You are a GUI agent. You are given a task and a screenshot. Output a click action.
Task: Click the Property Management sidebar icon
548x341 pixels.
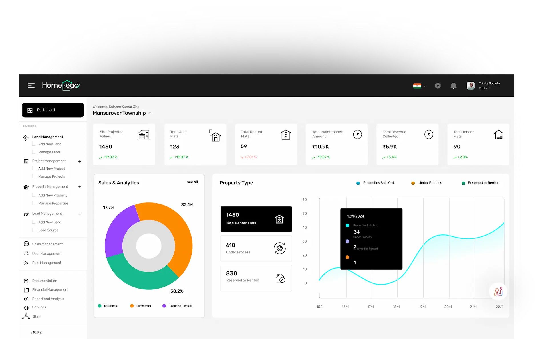pyautogui.click(x=26, y=186)
